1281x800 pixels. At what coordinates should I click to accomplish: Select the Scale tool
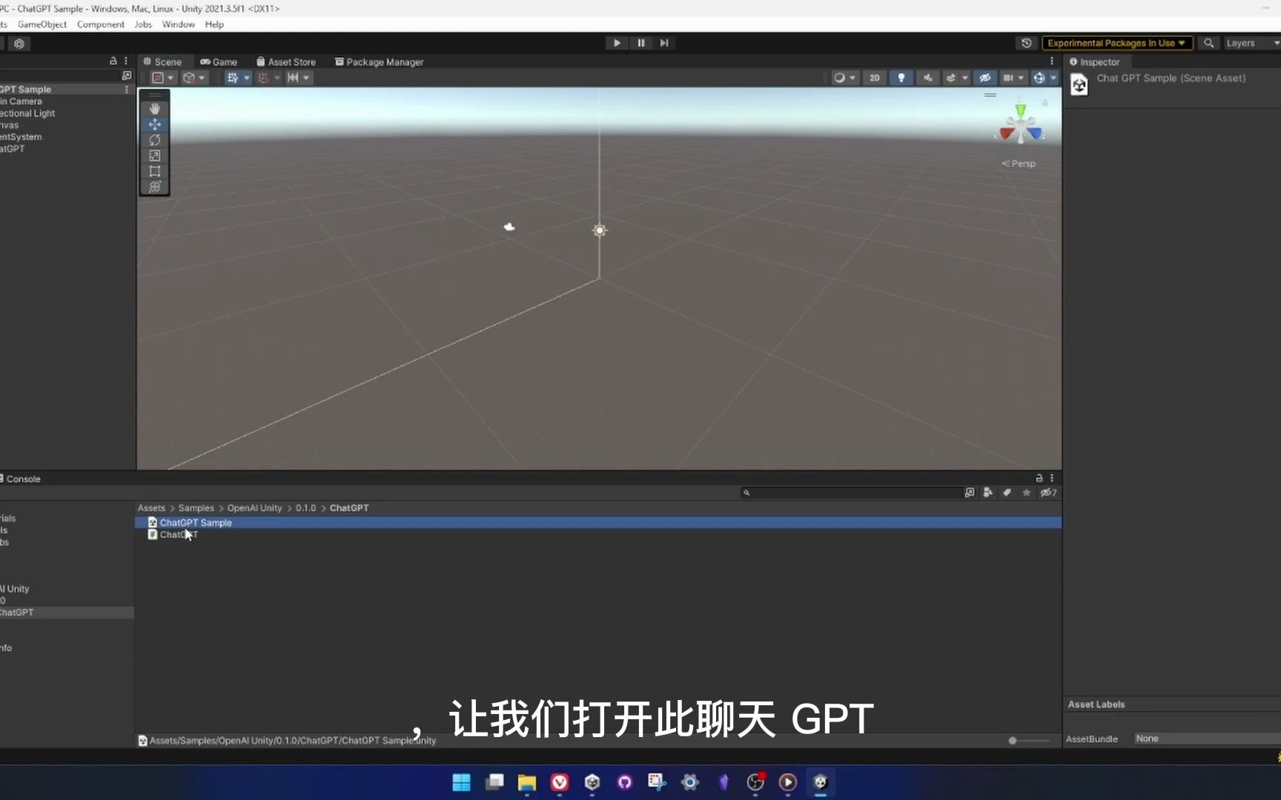[154, 155]
